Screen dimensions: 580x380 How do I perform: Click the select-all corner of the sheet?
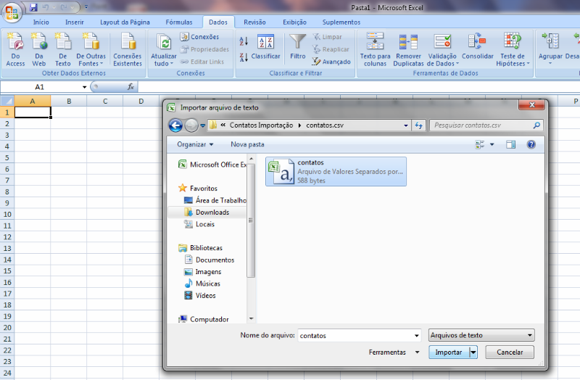[7, 101]
